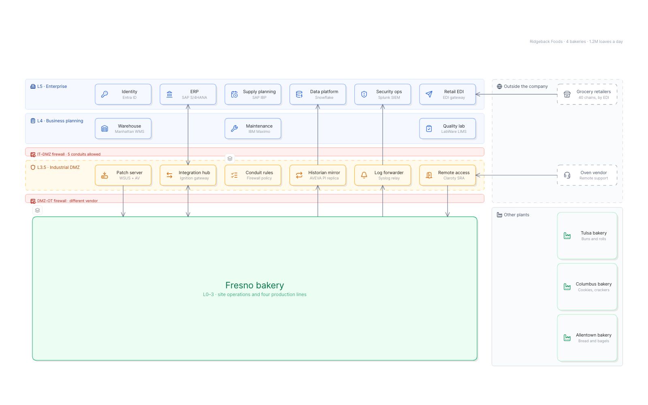Image resolution: width=648 pixels, height=405 pixels.
Task: Select the Fresno bakery group title
Action: (255, 286)
